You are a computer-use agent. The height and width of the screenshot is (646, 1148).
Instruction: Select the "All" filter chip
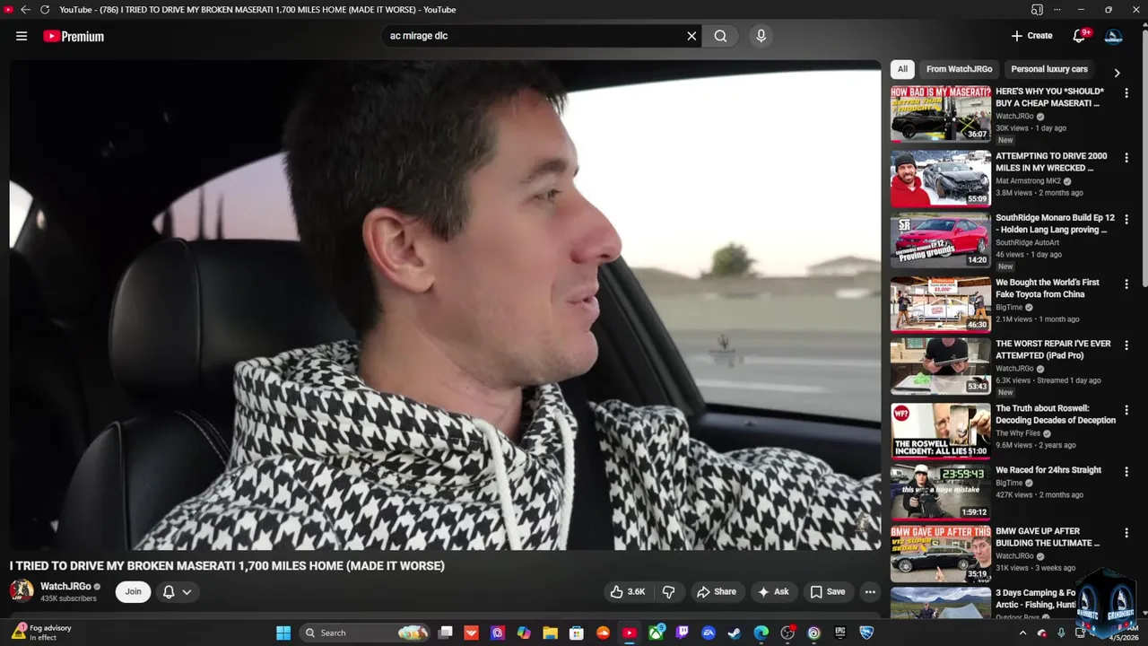tap(902, 69)
